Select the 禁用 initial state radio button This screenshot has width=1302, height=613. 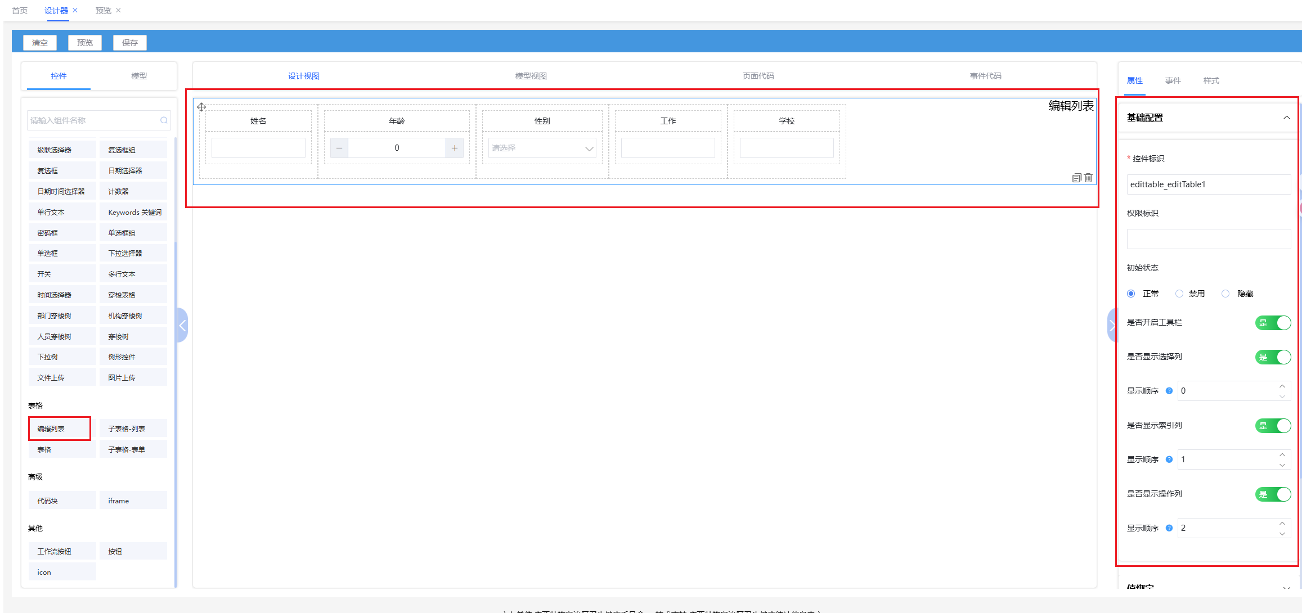[1179, 294]
